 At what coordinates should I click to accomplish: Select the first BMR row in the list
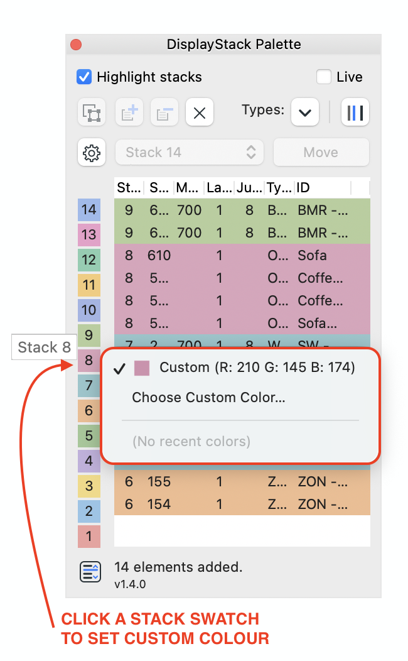[242, 210]
